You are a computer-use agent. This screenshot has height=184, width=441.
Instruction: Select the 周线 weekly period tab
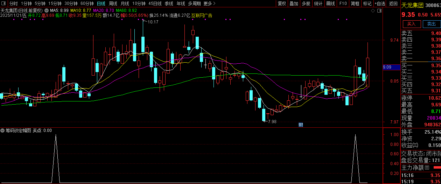pos(113,3)
